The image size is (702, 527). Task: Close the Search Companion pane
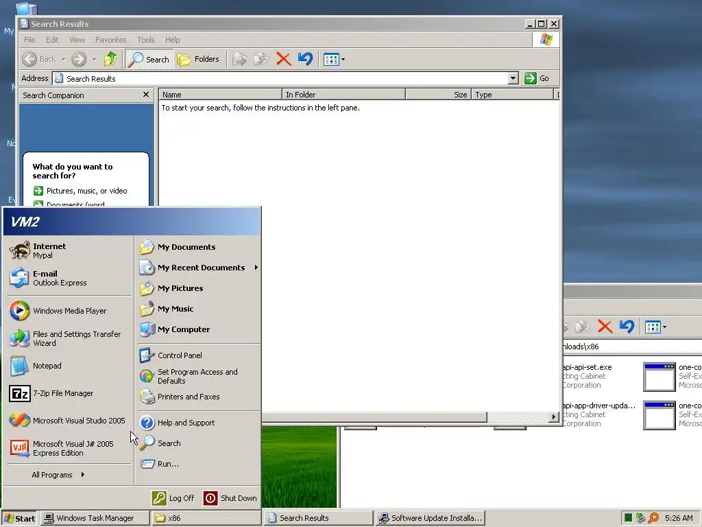(x=145, y=95)
